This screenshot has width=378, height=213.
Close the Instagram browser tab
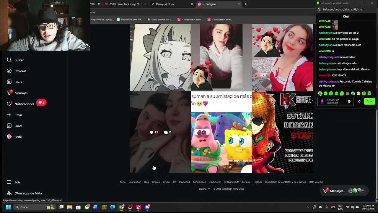tap(239, 4)
